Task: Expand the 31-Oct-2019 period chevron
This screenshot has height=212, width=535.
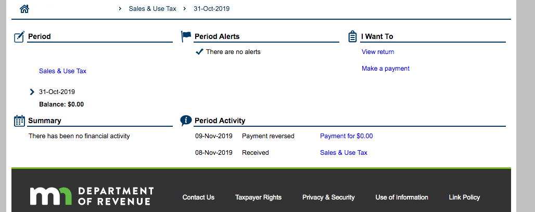Action: 32,91
